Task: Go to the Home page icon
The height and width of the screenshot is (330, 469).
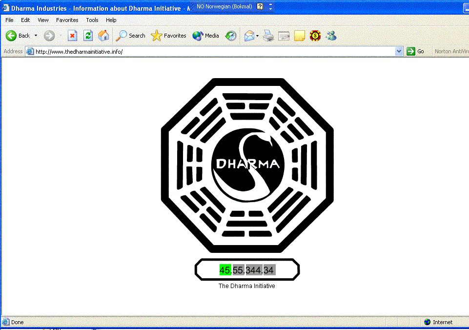Action: tap(103, 36)
